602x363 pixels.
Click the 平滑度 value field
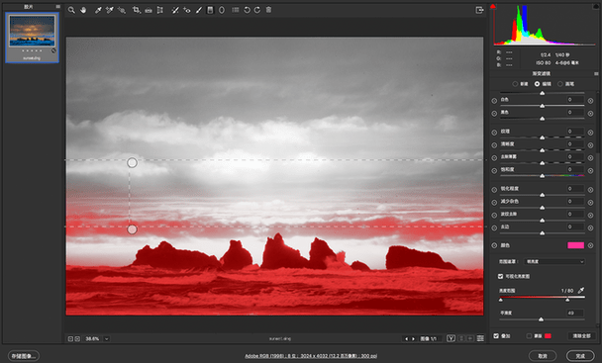pos(575,313)
